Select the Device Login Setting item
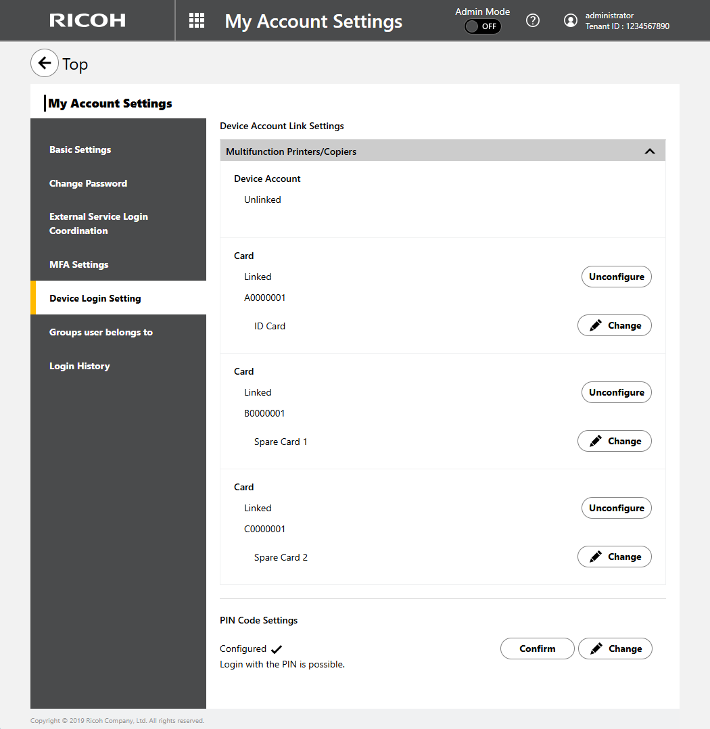 pos(95,298)
